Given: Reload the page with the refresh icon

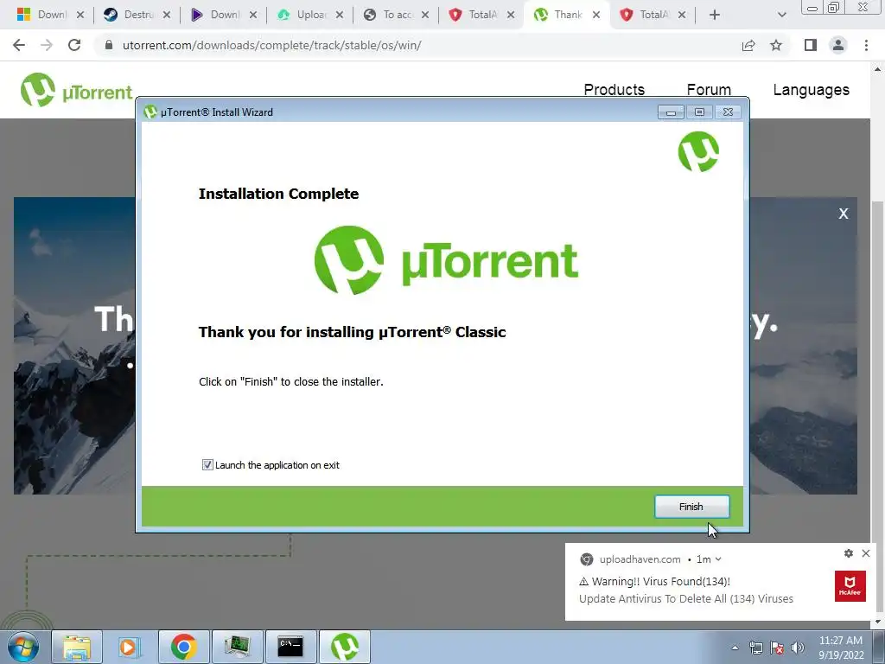Looking at the screenshot, I should 74,45.
